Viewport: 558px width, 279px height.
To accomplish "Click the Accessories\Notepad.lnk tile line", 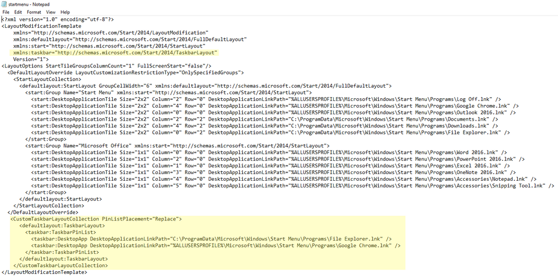I will (283, 179).
